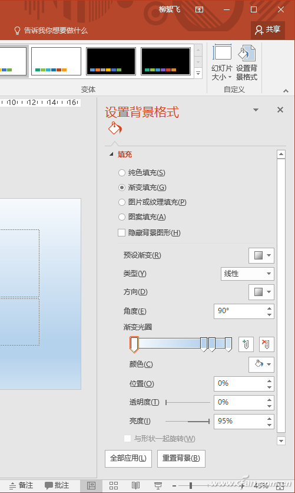Select first black variant thumbnail
295x493 pixels.
click(111, 61)
